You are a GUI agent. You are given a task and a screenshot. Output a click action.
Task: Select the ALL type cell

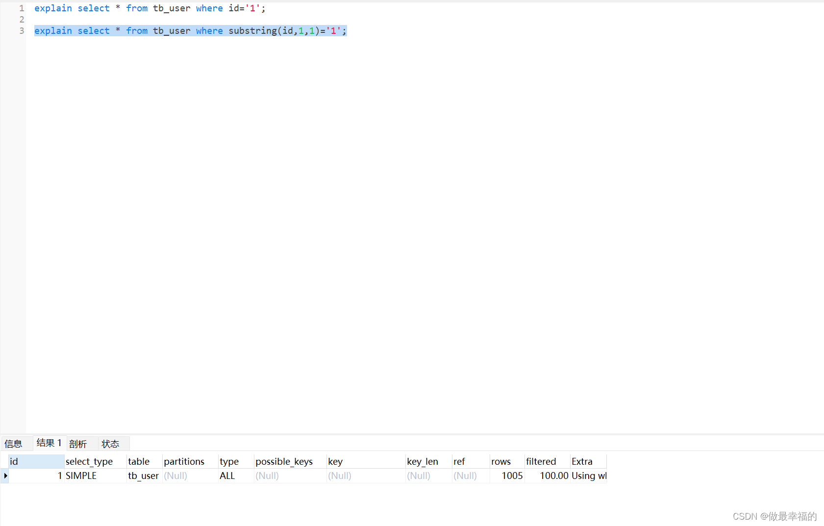236,476
